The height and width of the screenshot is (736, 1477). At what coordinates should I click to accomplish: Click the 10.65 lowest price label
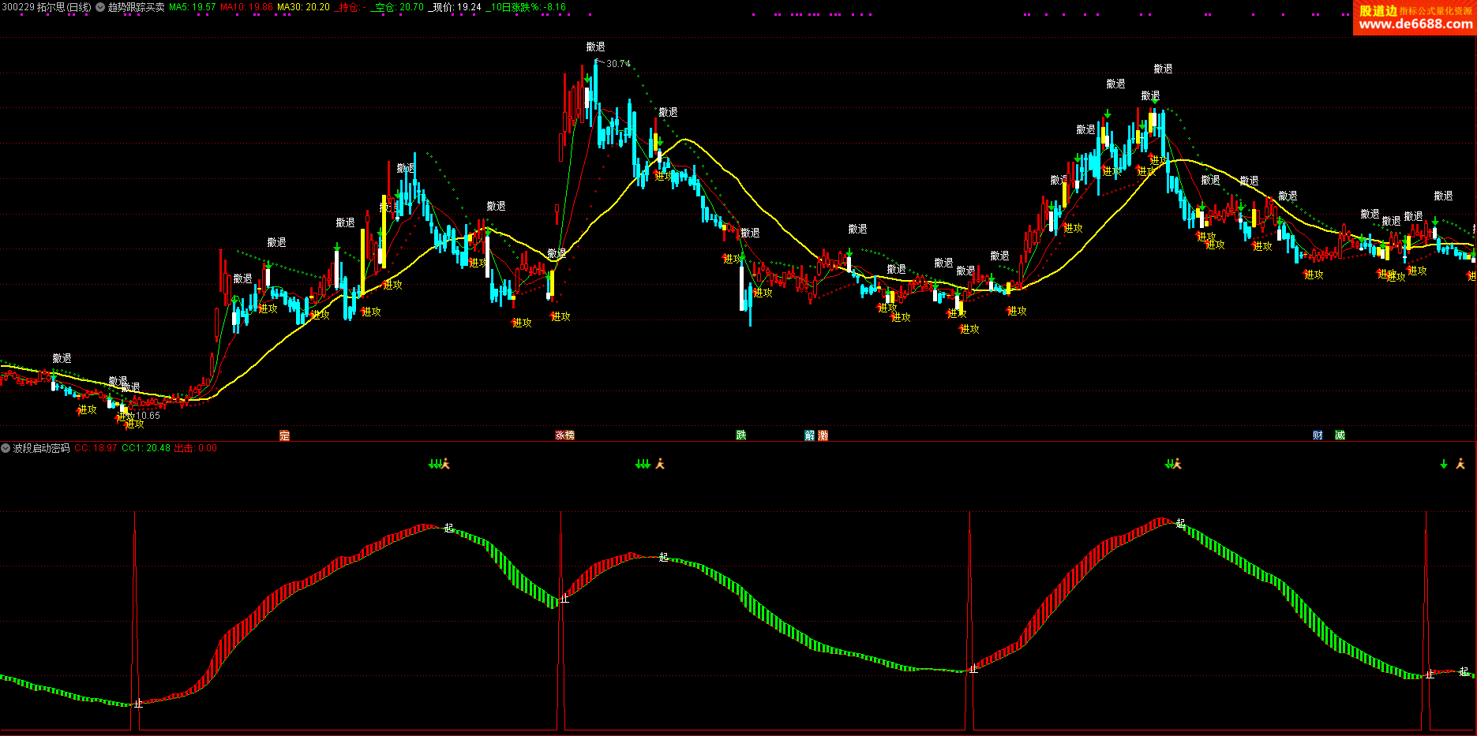[x=148, y=416]
